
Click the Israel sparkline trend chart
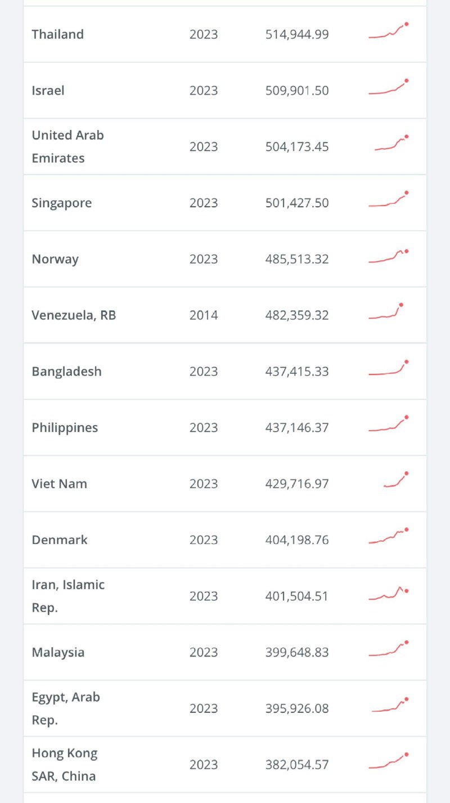coord(388,88)
